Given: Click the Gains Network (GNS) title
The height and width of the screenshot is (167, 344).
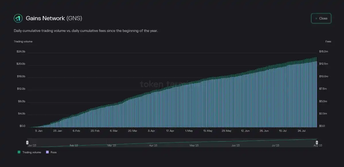Looking at the screenshot, I should coord(54,18).
